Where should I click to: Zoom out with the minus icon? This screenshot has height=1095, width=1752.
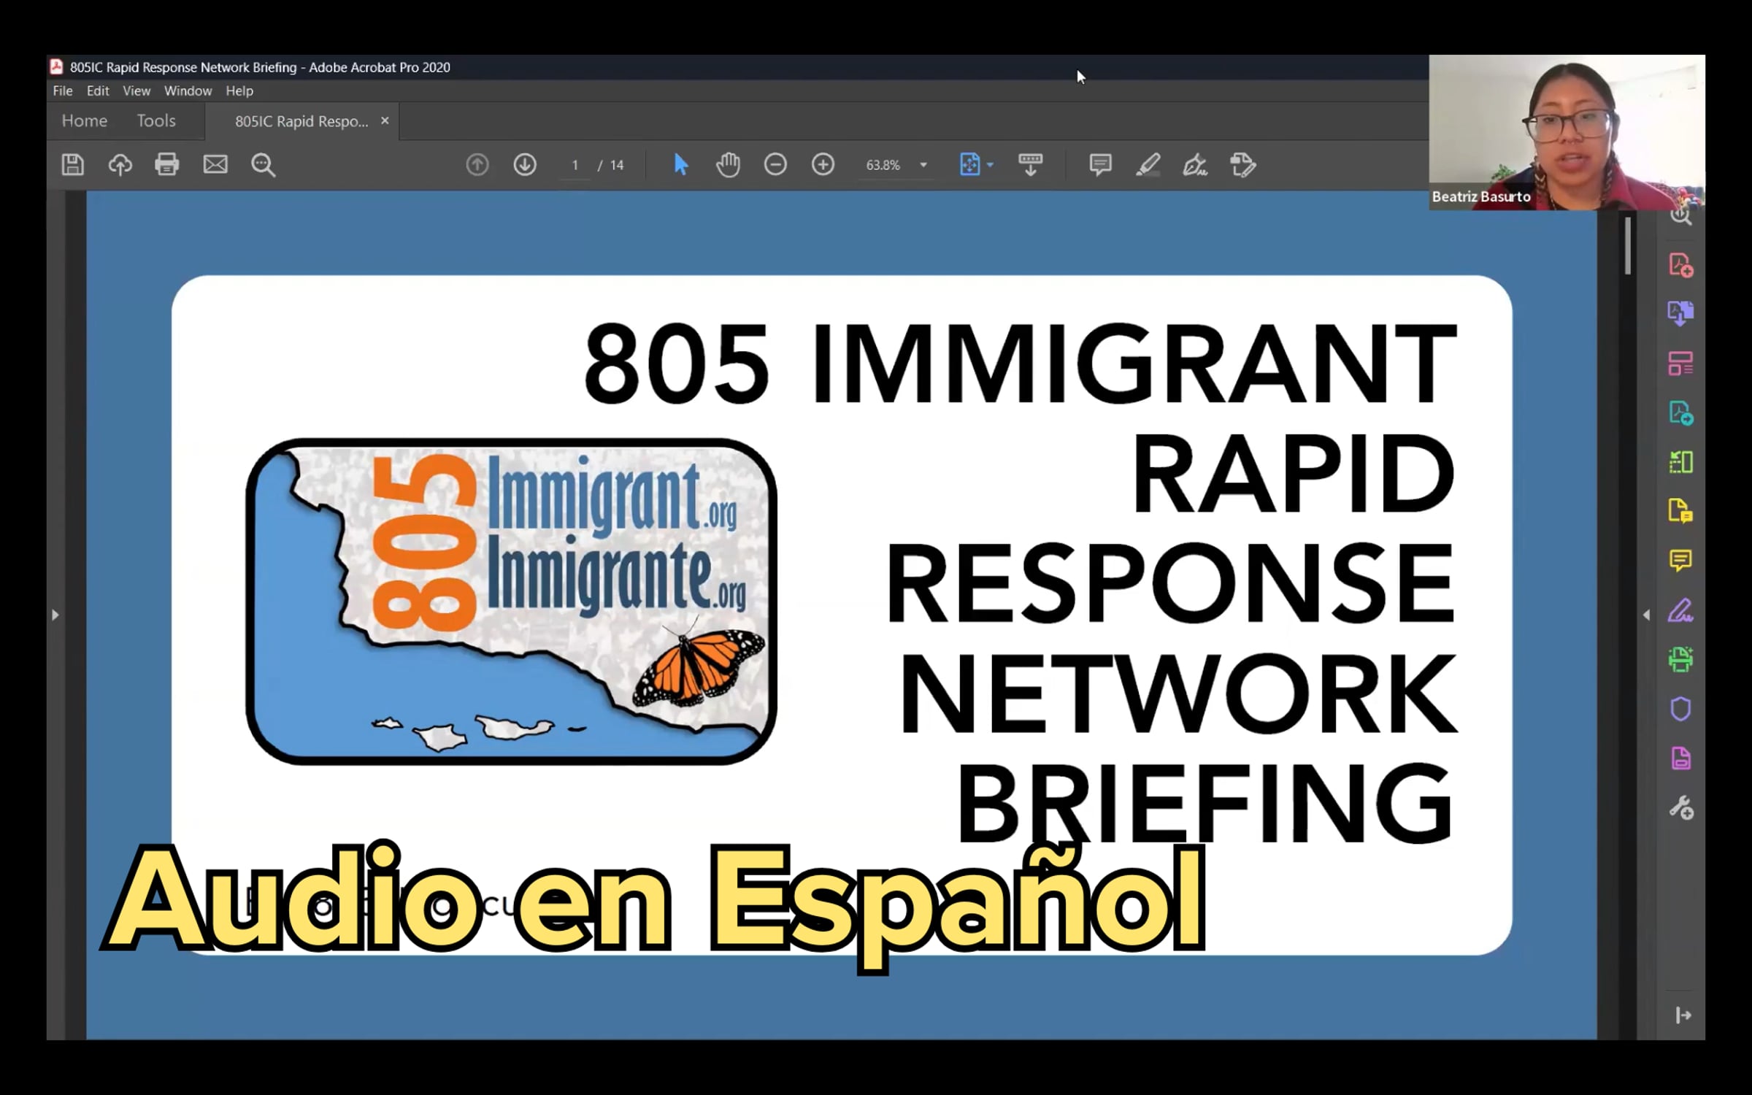point(775,164)
